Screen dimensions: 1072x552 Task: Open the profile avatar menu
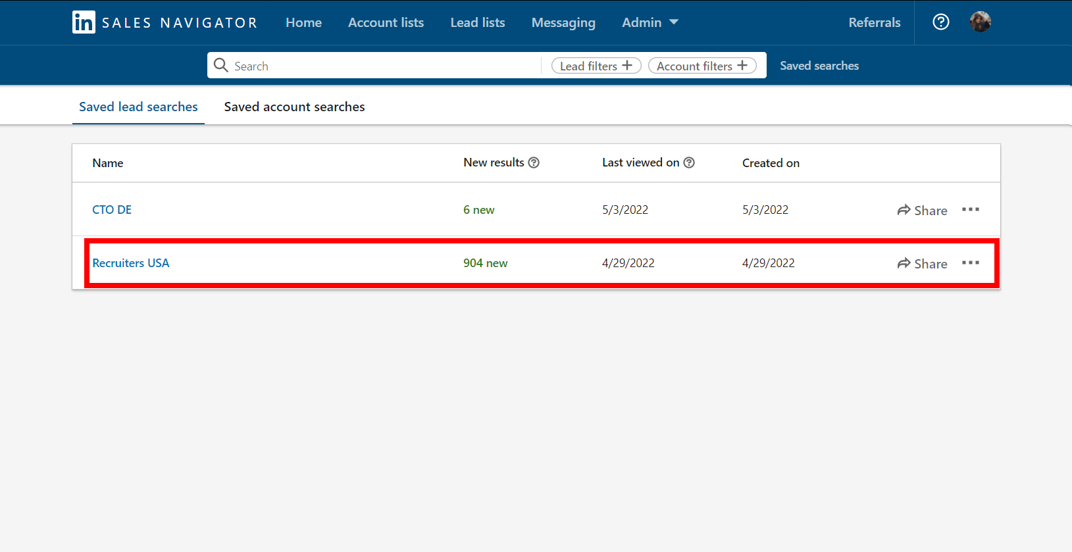tap(980, 22)
